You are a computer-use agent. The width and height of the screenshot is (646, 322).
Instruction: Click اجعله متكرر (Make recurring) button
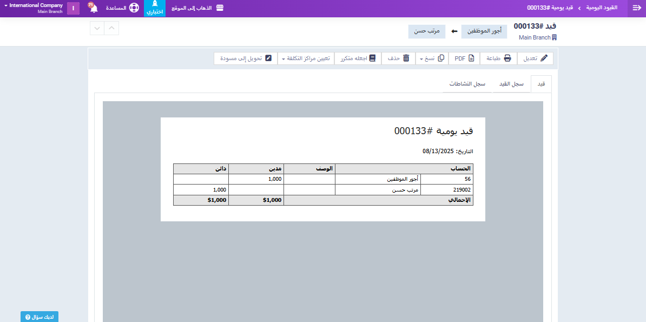tap(358, 58)
